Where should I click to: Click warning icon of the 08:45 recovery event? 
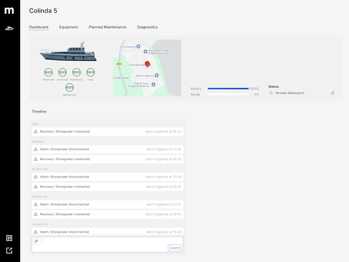point(36,214)
